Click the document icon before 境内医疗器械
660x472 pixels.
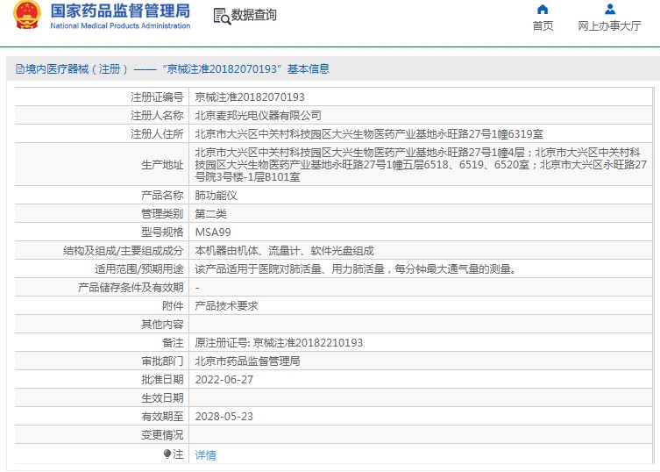point(20,68)
